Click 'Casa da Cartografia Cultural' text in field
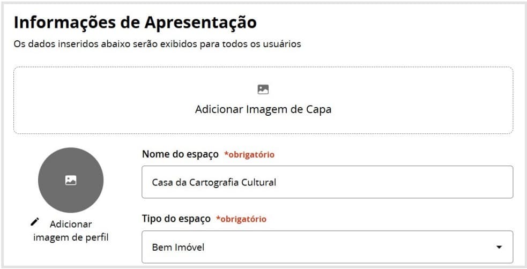 (214, 182)
